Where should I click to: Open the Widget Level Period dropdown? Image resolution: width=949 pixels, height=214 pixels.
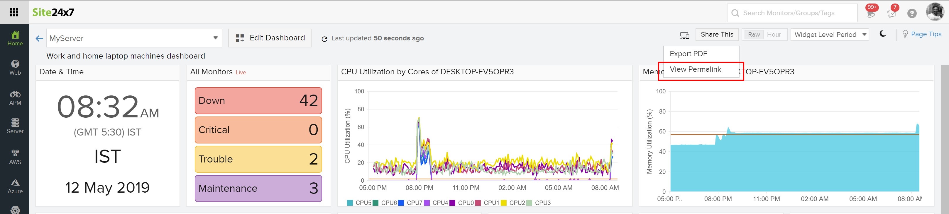830,35
